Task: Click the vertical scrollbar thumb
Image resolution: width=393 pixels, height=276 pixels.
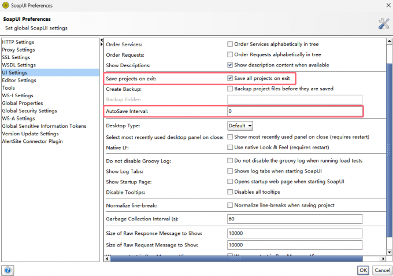Action: pos(389,150)
